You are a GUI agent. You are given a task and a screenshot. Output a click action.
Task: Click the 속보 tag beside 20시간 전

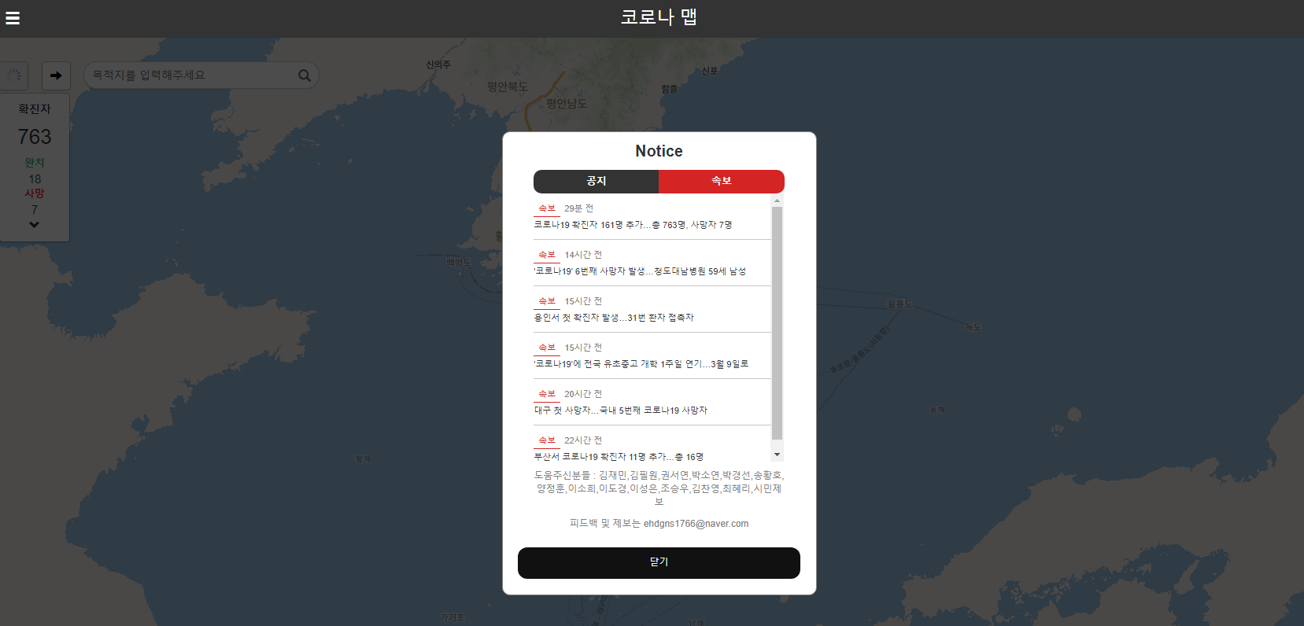[547, 394]
